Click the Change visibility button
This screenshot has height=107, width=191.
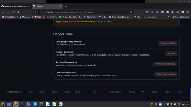point(168,43)
